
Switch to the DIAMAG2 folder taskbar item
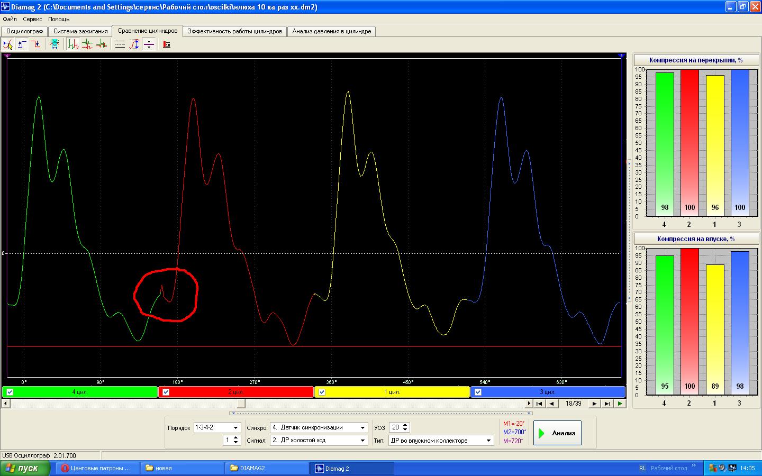pos(268,468)
